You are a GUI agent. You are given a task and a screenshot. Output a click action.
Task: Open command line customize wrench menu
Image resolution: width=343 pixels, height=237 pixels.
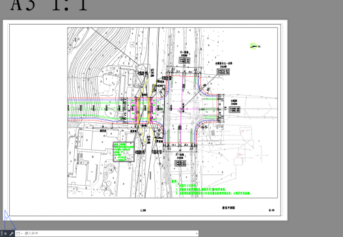click(11, 234)
